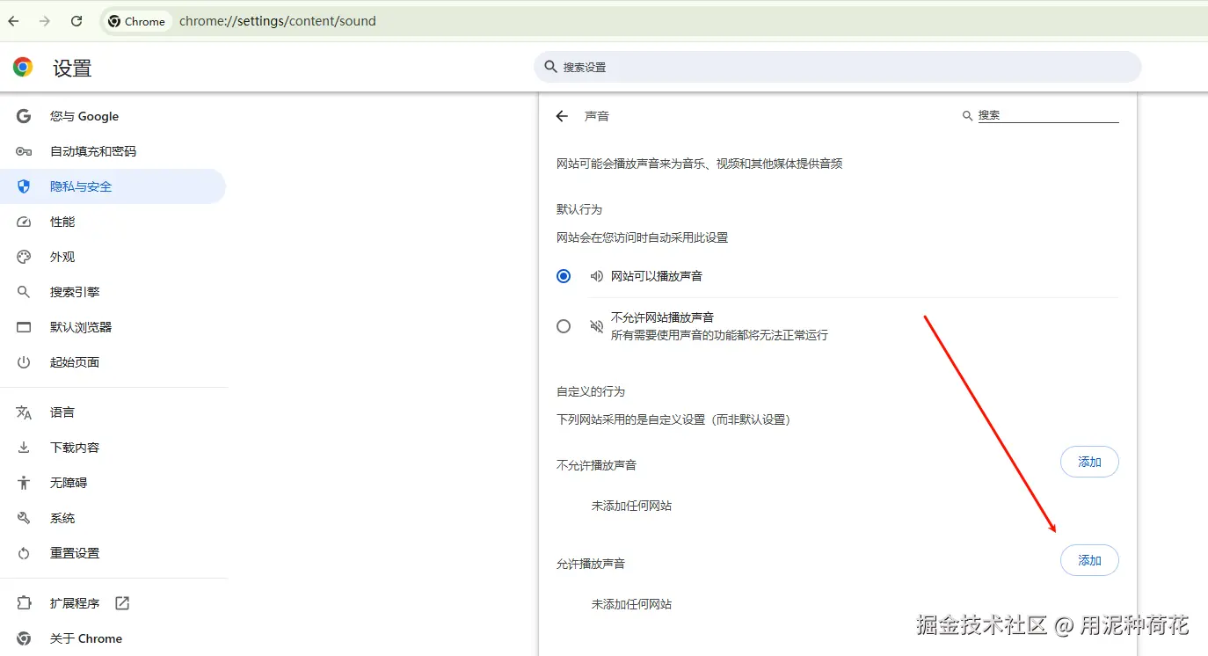Click the small magnifier in the 声音 search

coord(968,115)
